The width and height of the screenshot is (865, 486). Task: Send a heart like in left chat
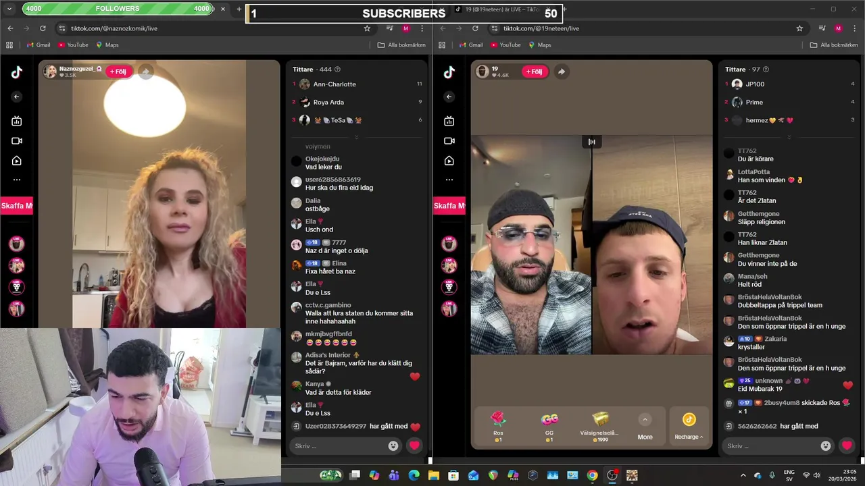(x=414, y=446)
